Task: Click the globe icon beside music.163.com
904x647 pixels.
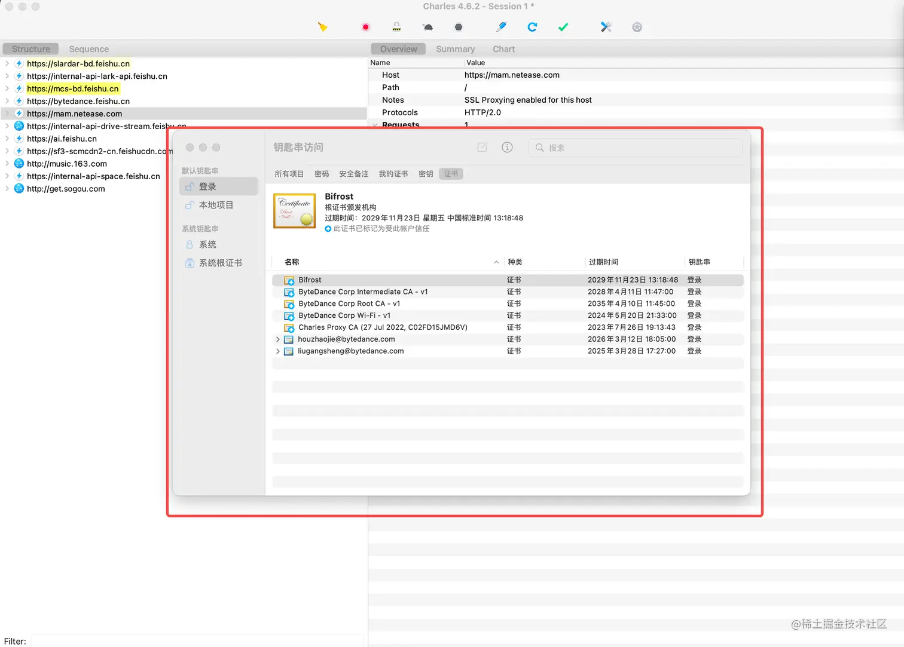Action: pos(19,164)
